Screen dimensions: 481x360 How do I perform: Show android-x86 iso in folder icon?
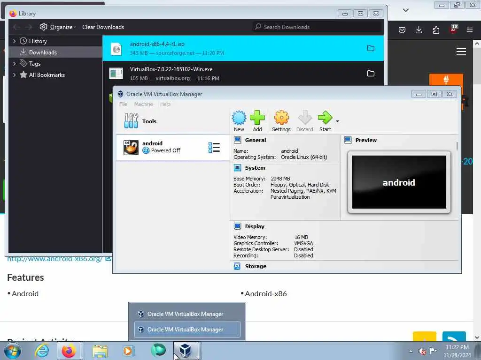371,48
